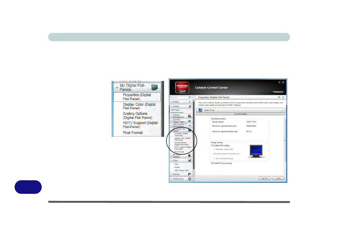Click the monitor icon in enlarged menu excerpt
Viewport: 338px width, 238px height.
pos(154,87)
